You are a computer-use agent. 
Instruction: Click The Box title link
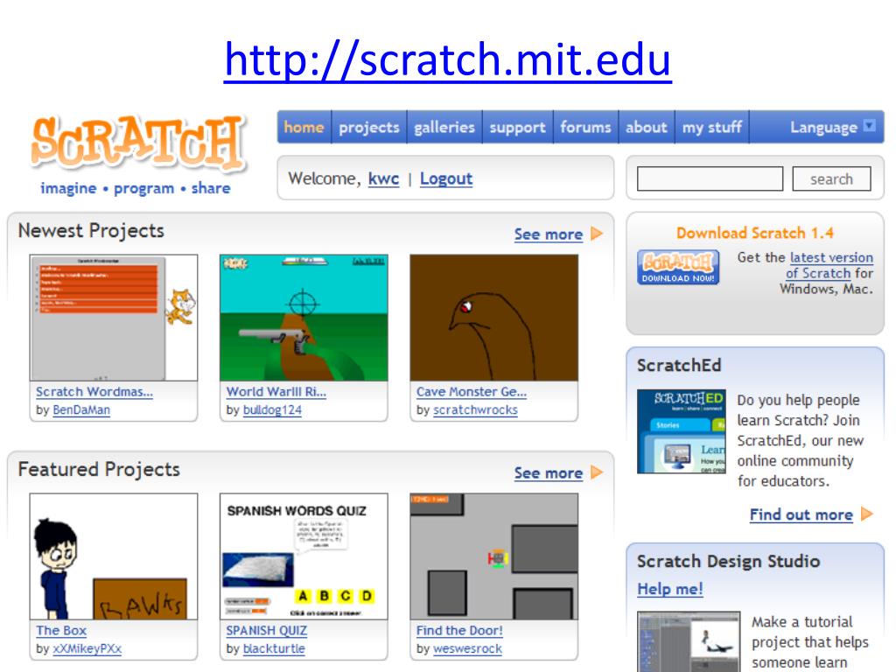(x=61, y=631)
